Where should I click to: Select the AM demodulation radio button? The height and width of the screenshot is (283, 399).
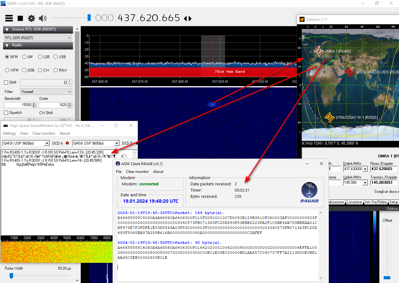(24, 57)
